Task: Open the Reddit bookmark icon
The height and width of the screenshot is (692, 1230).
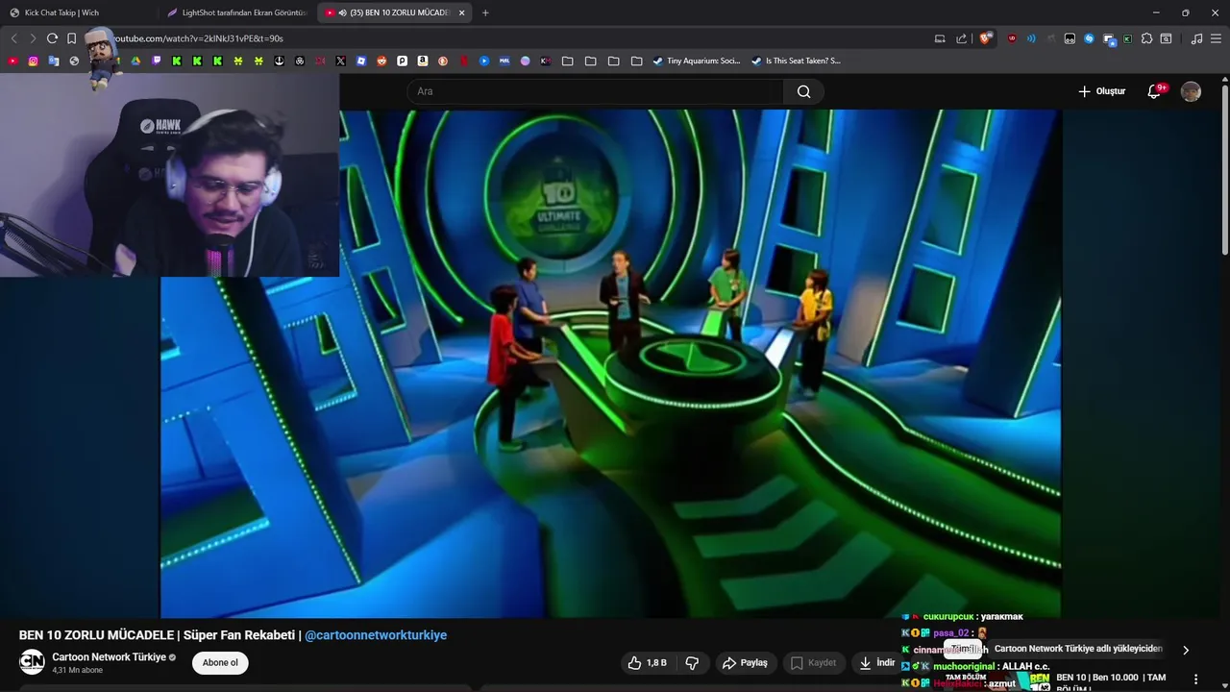Action: tap(381, 61)
